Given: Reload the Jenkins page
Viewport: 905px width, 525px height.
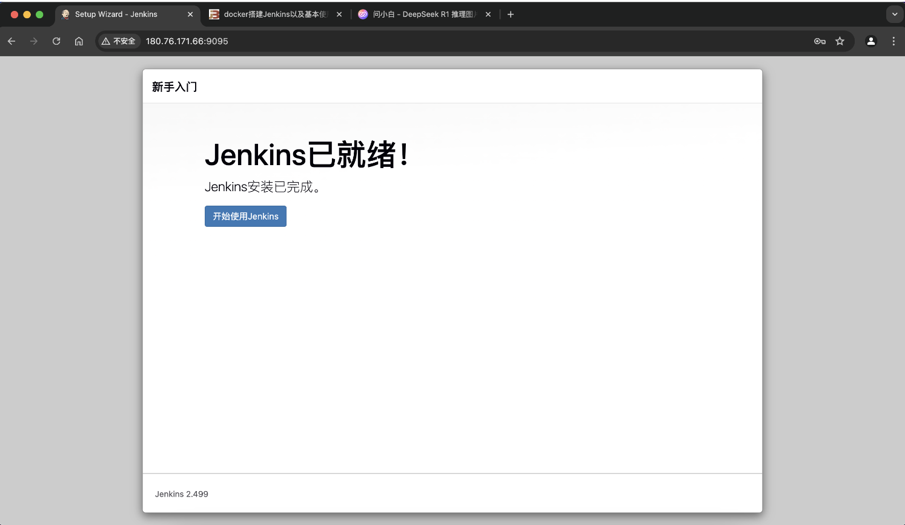Looking at the screenshot, I should pos(56,41).
